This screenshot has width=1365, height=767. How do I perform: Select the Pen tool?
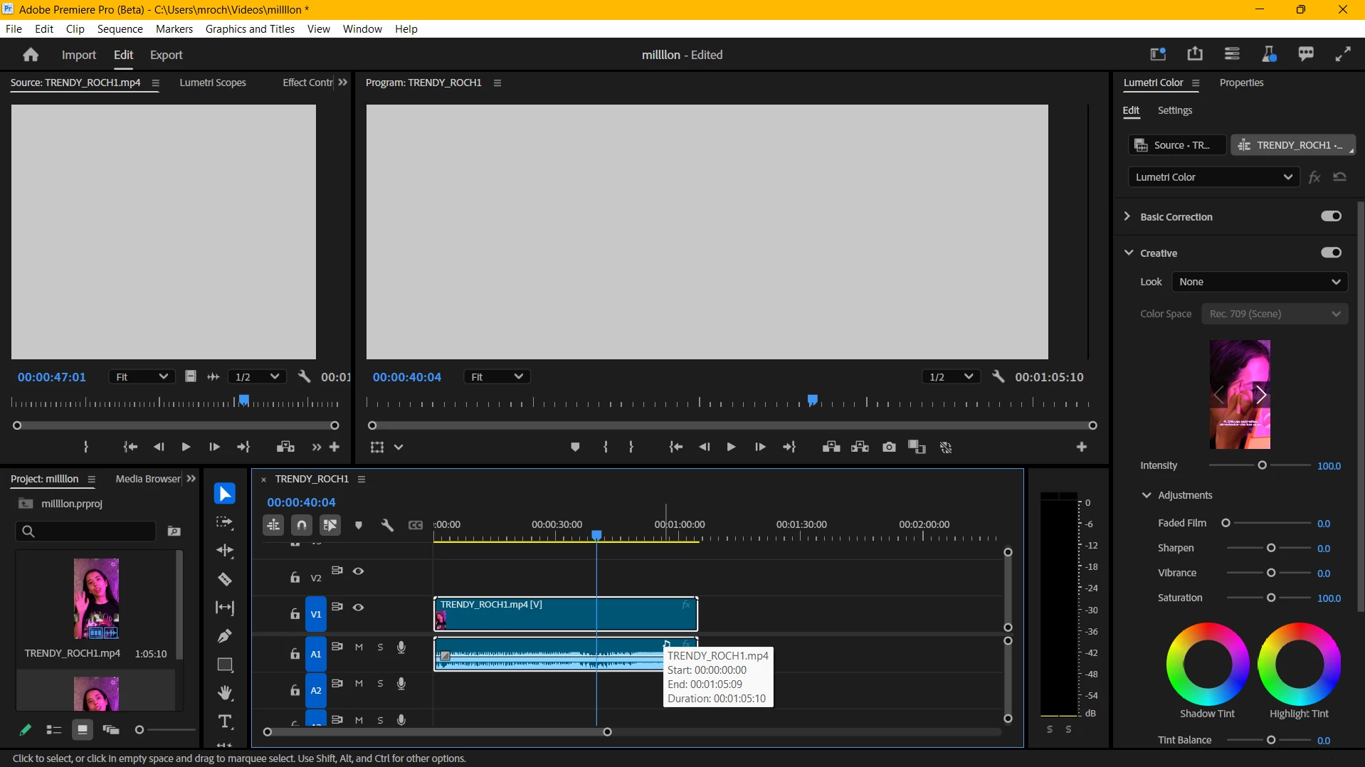coord(225,636)
